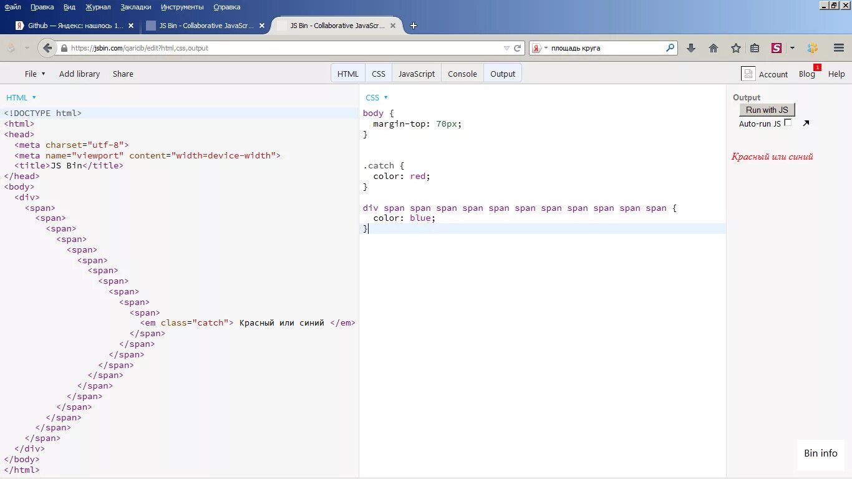Click the meta charset="utf-8" line

click(71, 145)
